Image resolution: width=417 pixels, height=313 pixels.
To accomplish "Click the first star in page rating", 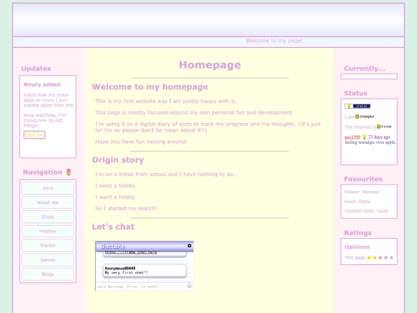I will [x=369, y=257].
